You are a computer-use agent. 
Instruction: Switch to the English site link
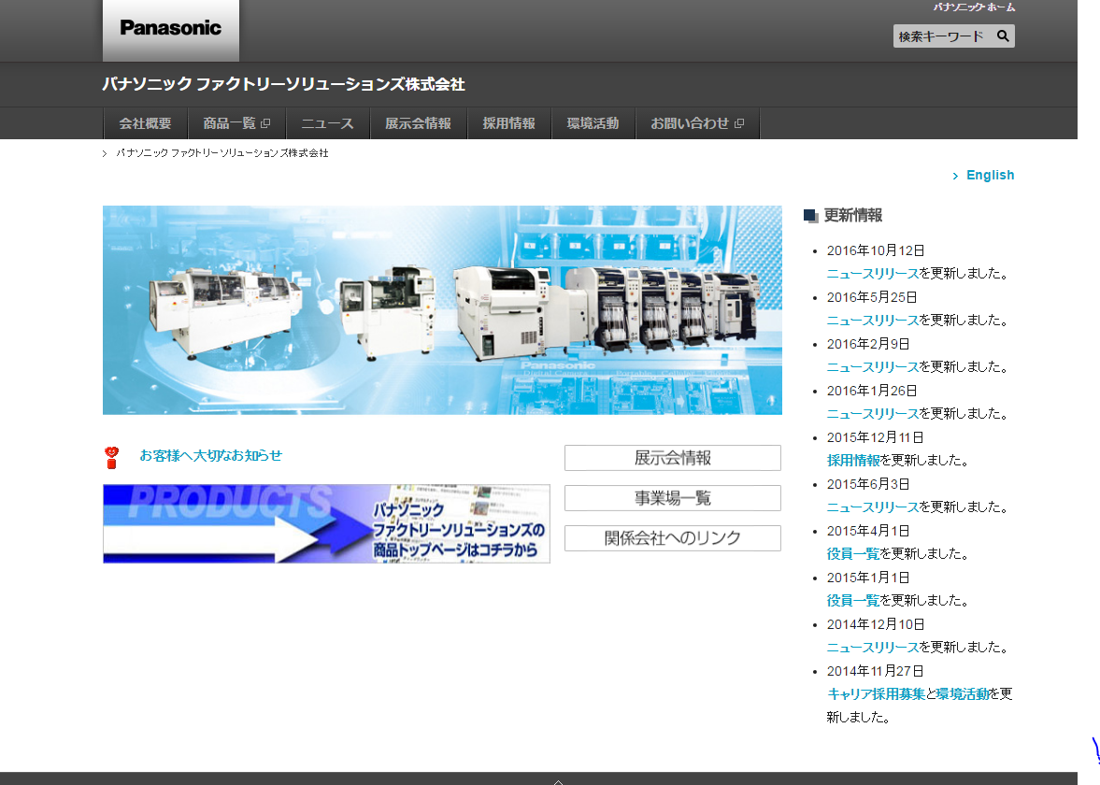pos(990,176)
